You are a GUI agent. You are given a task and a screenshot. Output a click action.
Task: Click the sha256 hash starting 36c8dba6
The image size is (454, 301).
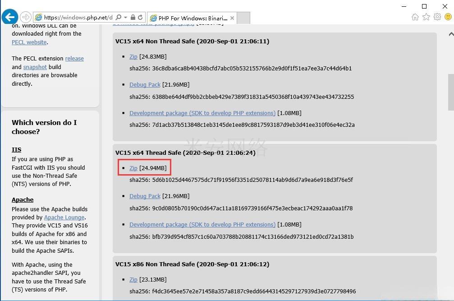coord(252,69)
